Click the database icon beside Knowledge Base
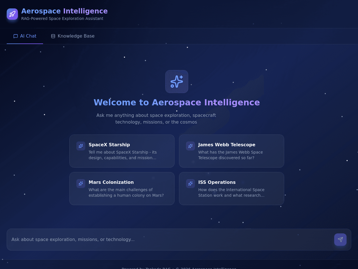Image resolution: width=358 pixels, height=269 pixels. (53, 36)
